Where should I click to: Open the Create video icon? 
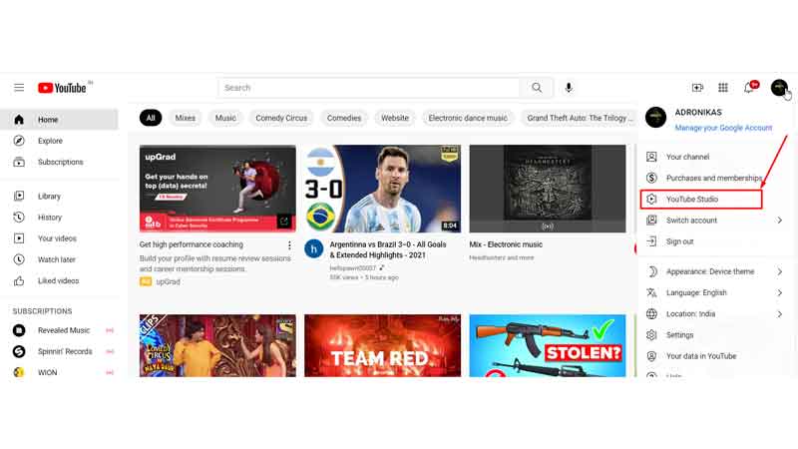point(697,88)
